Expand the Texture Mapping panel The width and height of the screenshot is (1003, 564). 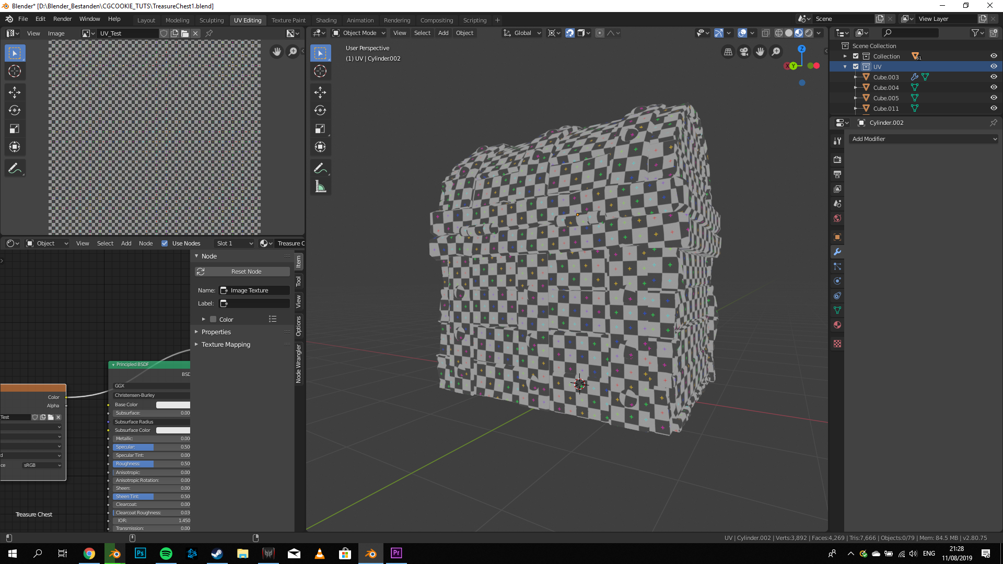(x=226, y=345)
